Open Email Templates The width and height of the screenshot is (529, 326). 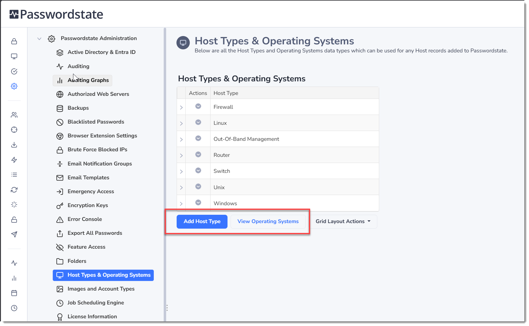(x=83, y=178)
